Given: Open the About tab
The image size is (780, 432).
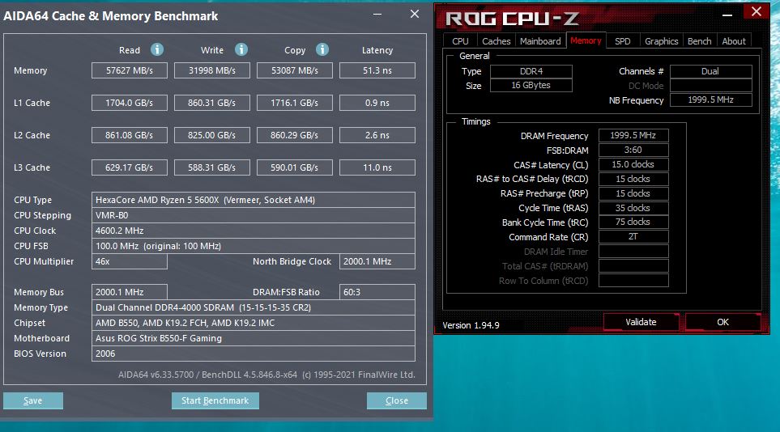Looking at the screenshot, I should (x=734, y=41).
